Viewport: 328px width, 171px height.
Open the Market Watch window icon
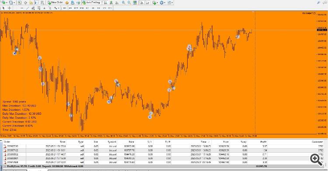pos(20,3)
